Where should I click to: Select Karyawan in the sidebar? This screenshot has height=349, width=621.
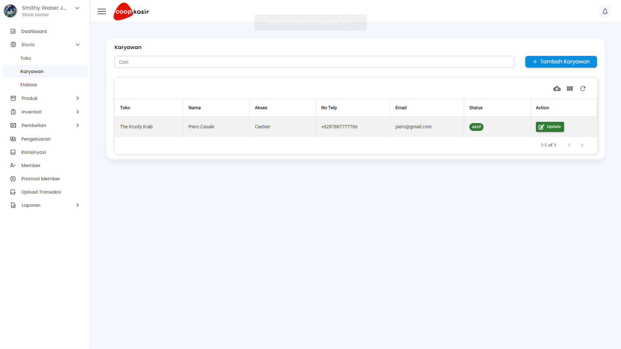click(x=45, y=71)
